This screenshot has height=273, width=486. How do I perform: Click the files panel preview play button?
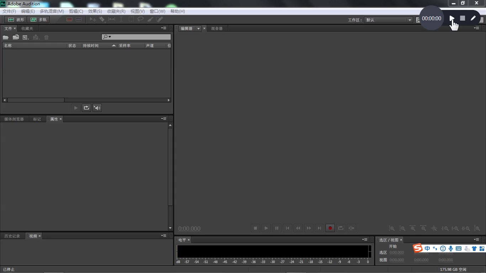pyautogui.click(x=76, y=108)
